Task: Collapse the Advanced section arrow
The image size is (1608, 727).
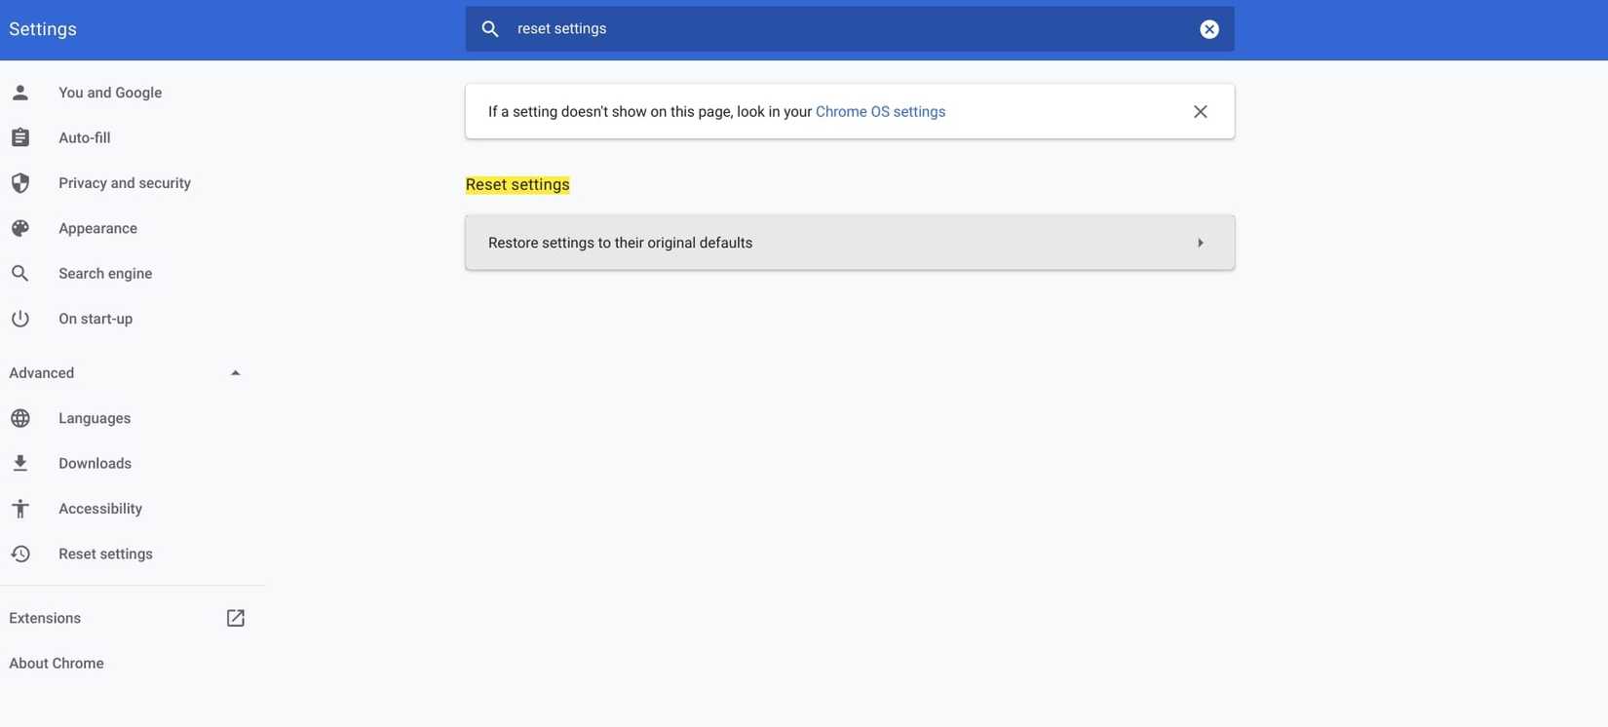Action: point(235,373)
